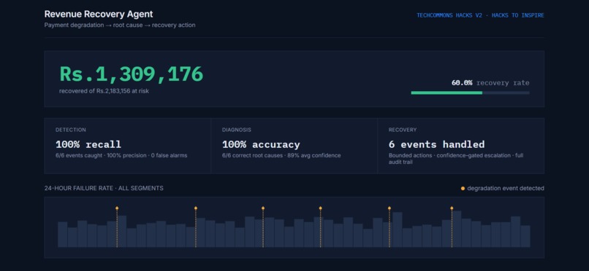The height and width of the screenshot is (271, 589).
Task: Select '6/6 correct root causes' detail text
Action: 252,155
